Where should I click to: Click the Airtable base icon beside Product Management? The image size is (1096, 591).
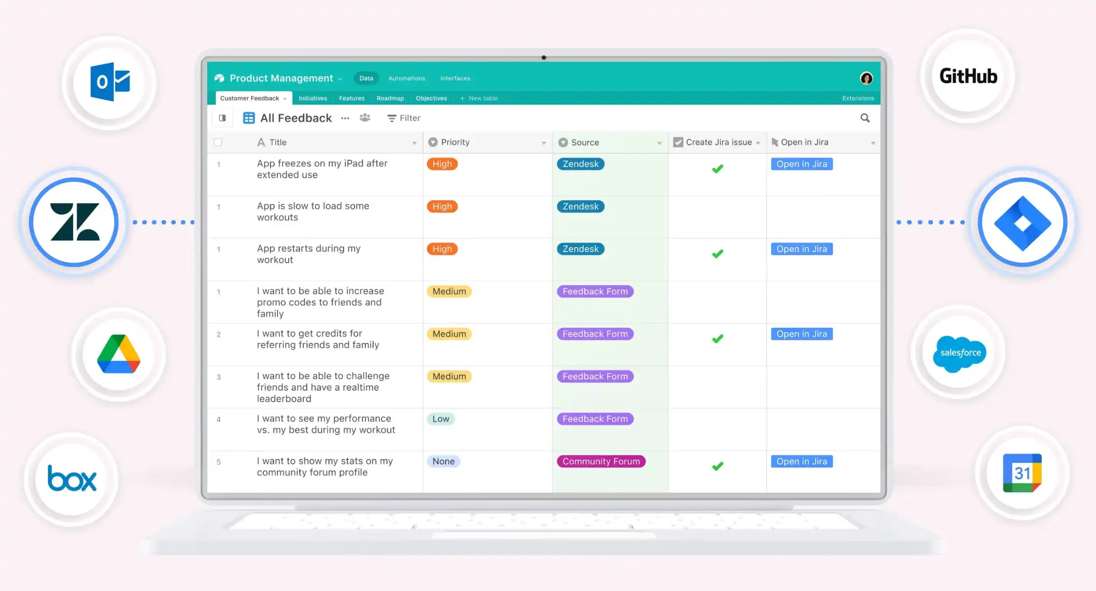point(219,78)
